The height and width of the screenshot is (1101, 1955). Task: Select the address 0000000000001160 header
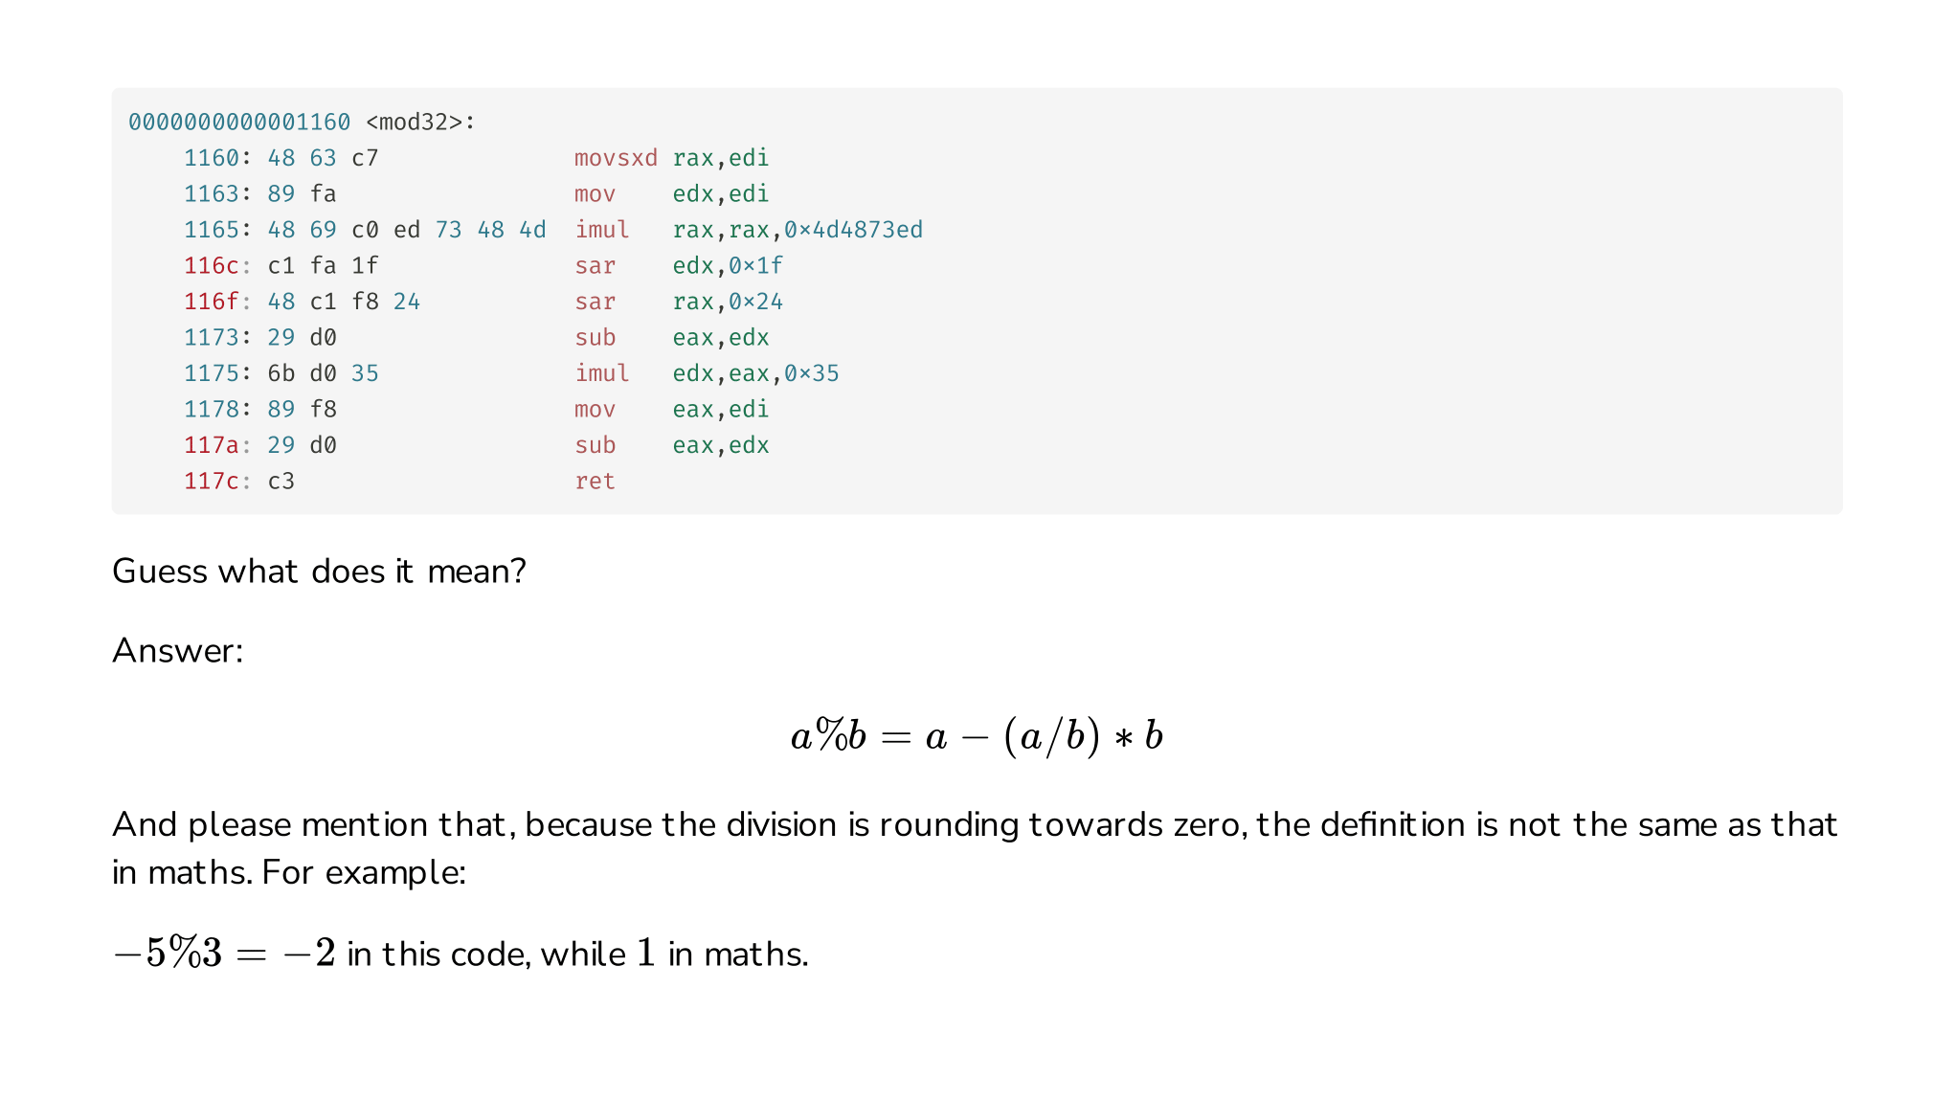click(x=239, y=123)
